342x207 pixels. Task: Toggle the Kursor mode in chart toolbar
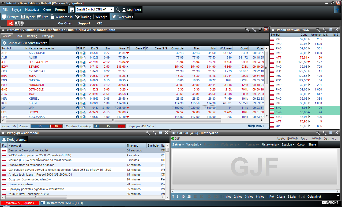301,144
